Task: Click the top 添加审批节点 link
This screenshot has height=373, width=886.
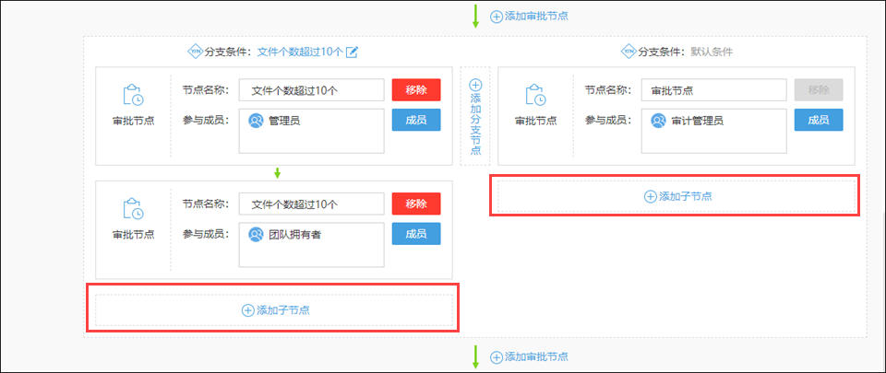Action: pos(528,16)
